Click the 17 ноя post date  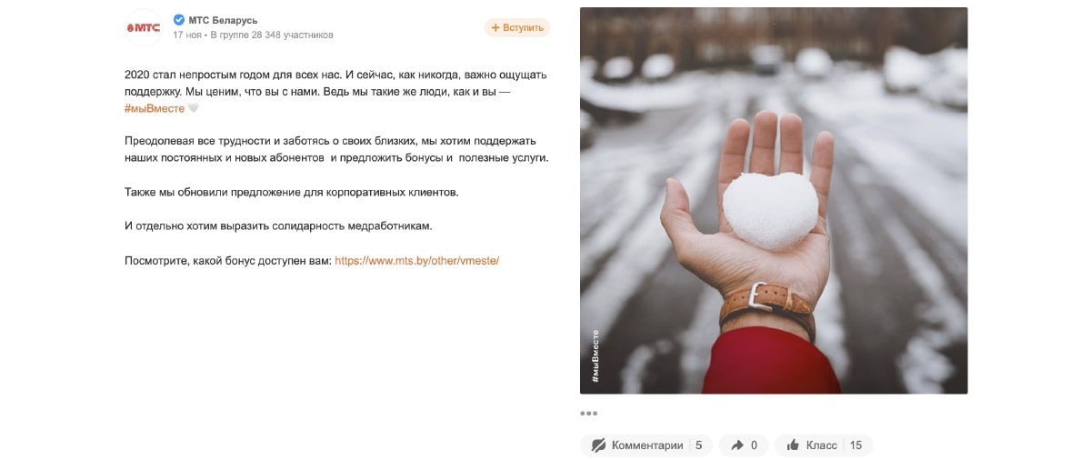[187, 35]
